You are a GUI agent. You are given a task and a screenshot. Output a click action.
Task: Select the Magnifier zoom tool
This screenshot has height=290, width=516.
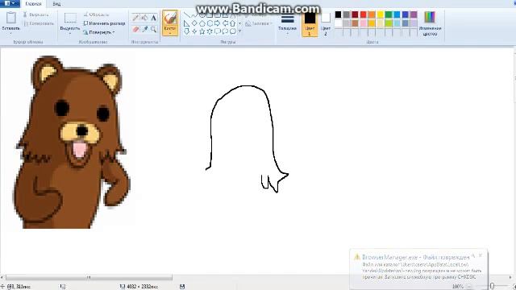pyautogui.click(x=153, y=29)
